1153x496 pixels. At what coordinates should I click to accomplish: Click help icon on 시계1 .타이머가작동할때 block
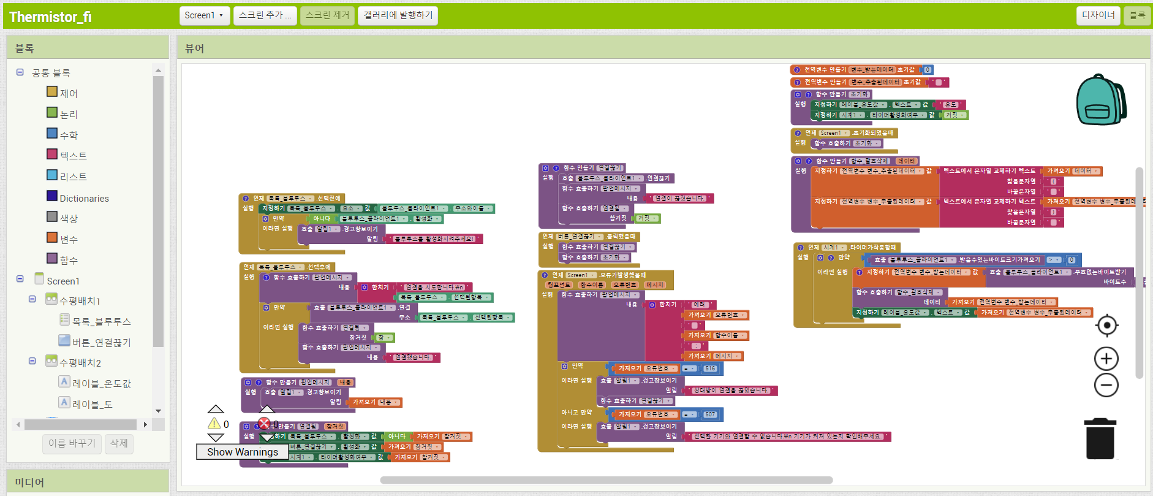(800, 248)
